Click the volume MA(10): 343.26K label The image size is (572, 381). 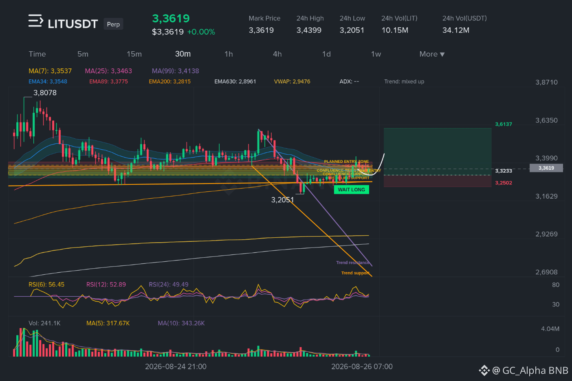click(x=181, y=323)
